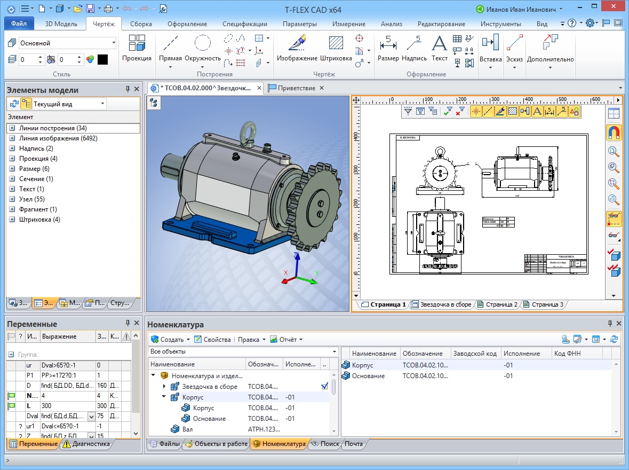Open the Все объекты filter dropdown
The height and width of the screenshot is (470, 629).
click(x=334, y=351)
